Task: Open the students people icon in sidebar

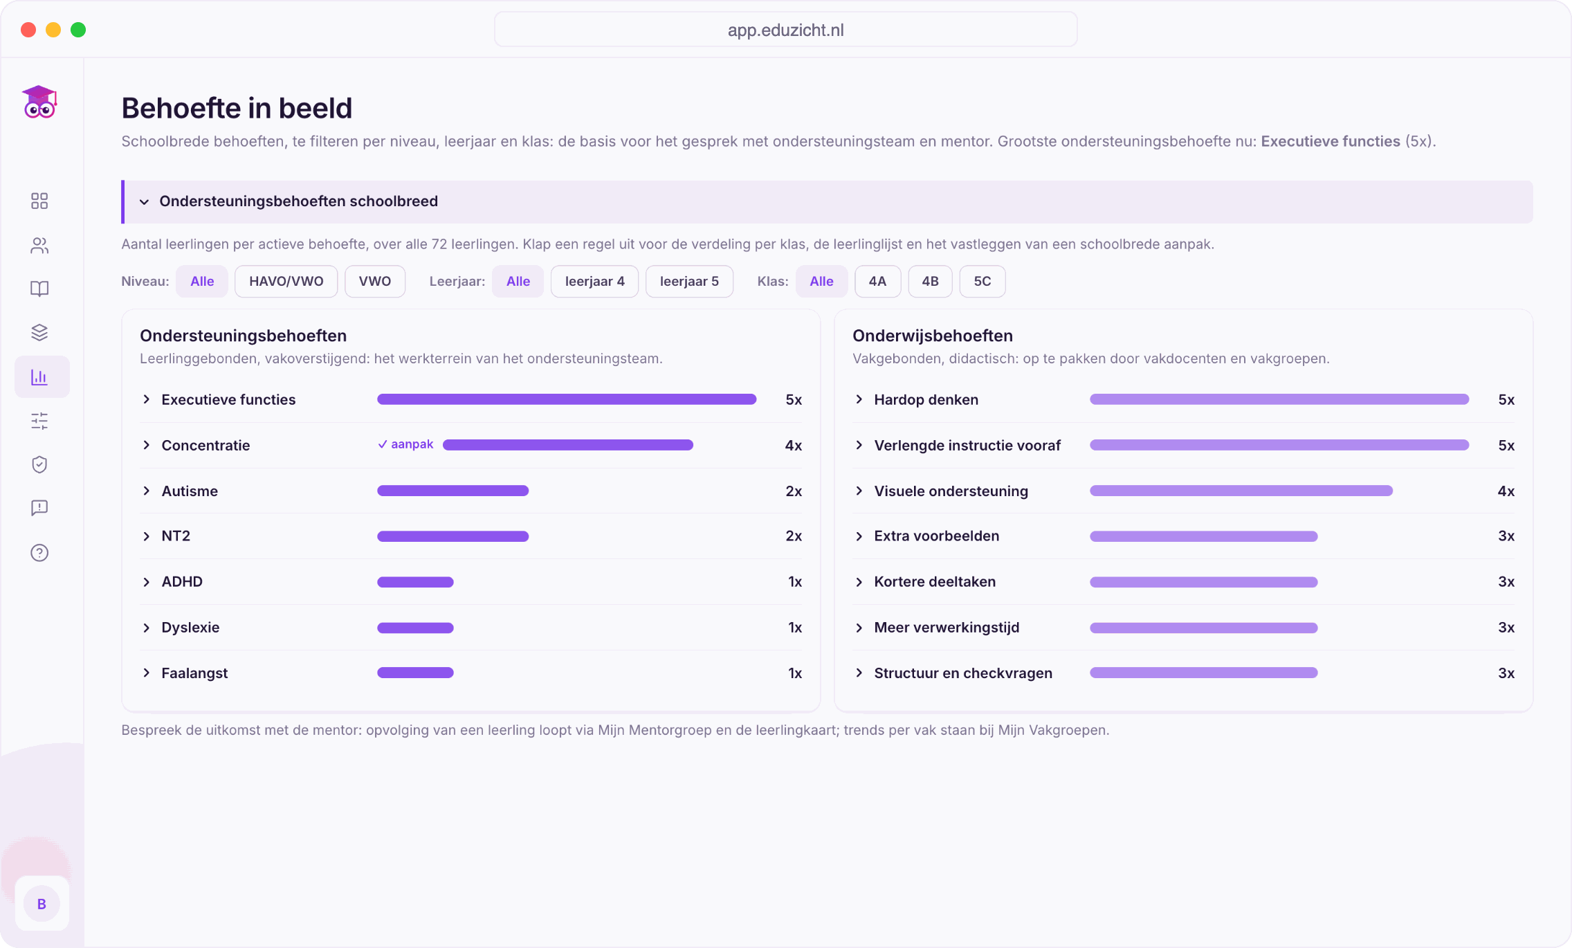Action: point(39,246)
